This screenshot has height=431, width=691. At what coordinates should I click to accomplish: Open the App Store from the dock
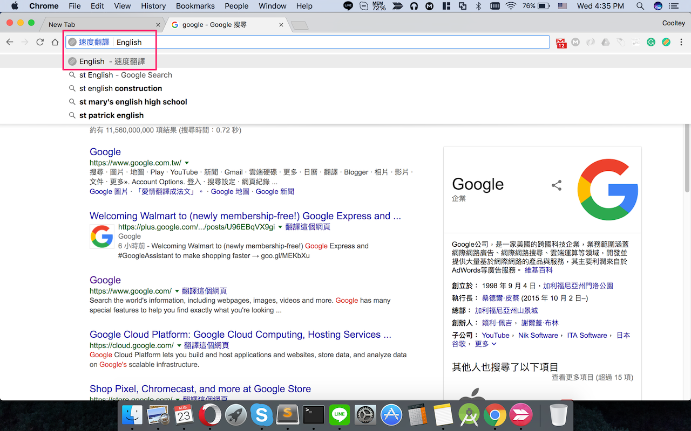tap(391, 415)
